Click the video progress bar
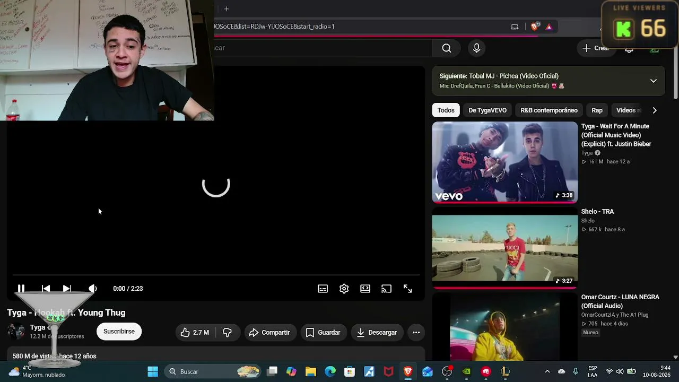The image size is (679, 382). point(216,275)
